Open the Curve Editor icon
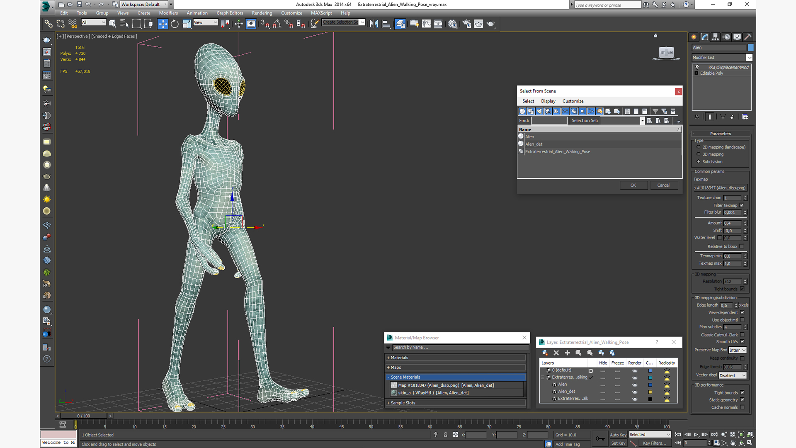This screenshot has height=448, width=796. click(426, 24)
